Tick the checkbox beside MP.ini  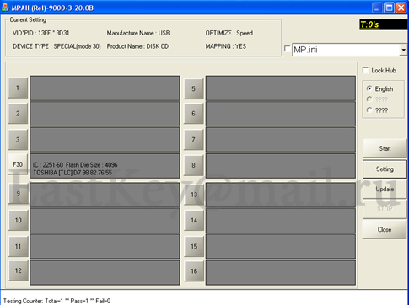(x=287, y=49)
